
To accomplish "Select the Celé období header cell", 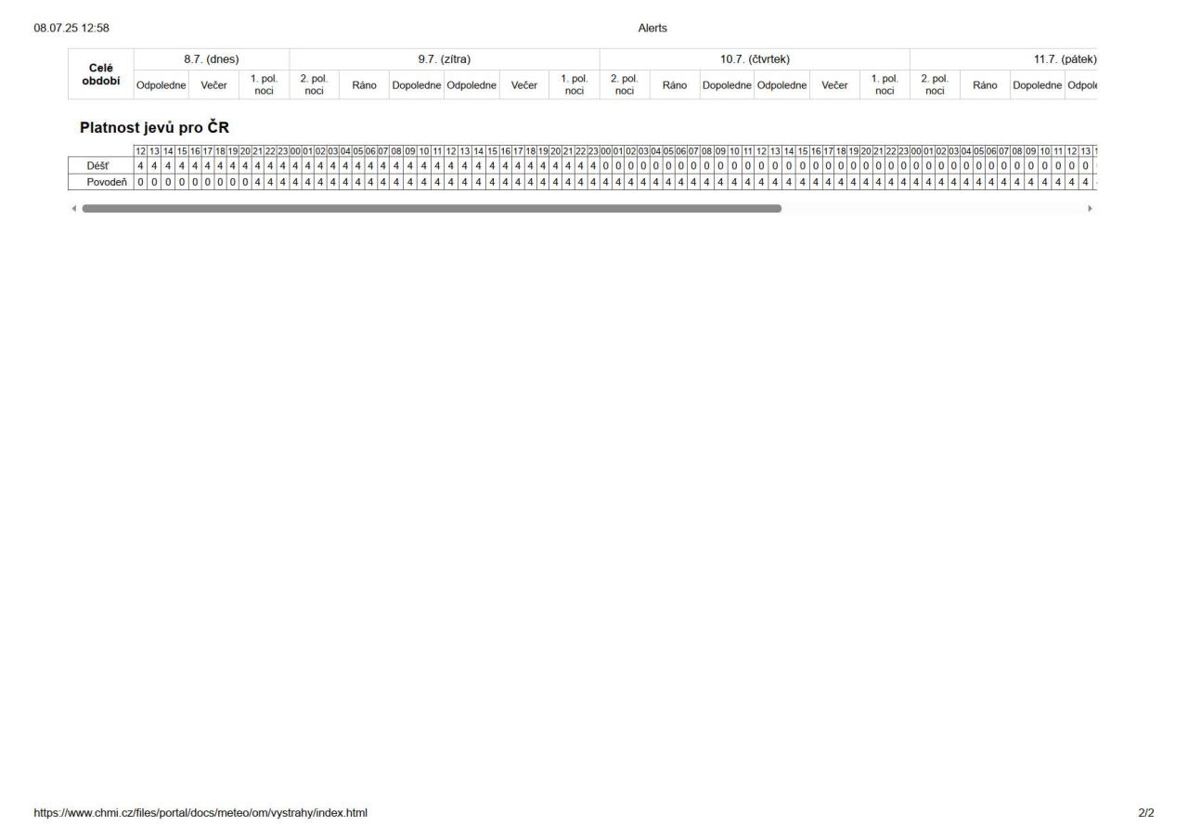I will tap(103, 73).
